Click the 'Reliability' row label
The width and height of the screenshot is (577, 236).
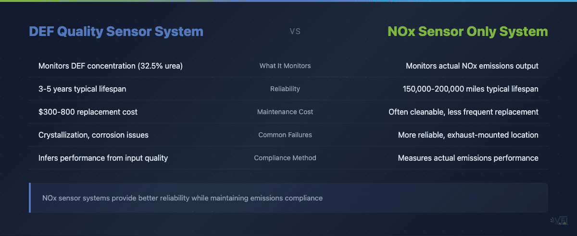point(285,89)
